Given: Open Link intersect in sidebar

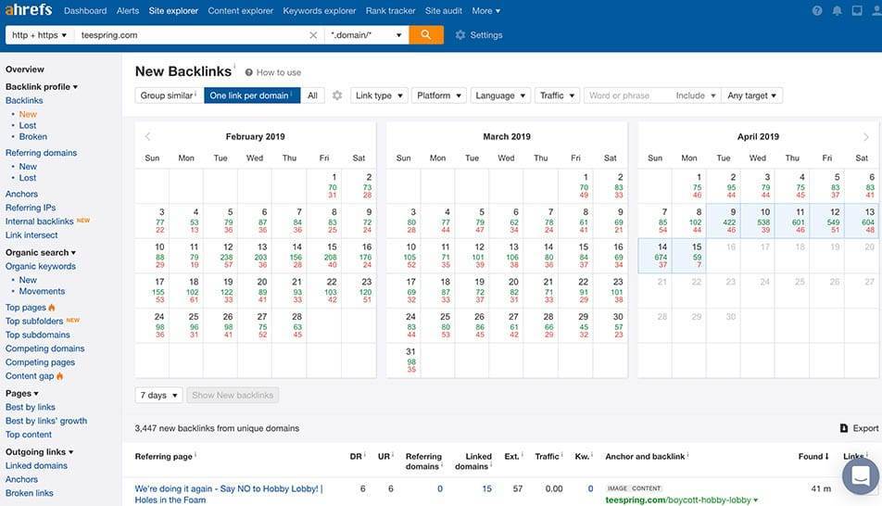Looking at the screenshot, I should (x=31, y=235).
